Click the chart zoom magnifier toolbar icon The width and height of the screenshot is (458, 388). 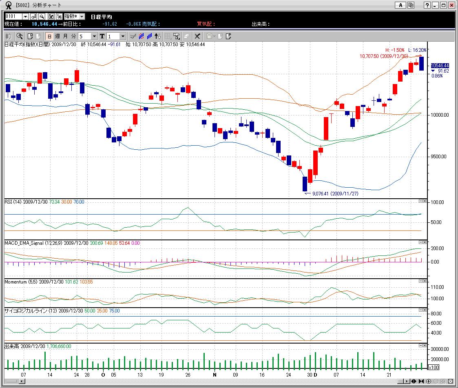20,36
